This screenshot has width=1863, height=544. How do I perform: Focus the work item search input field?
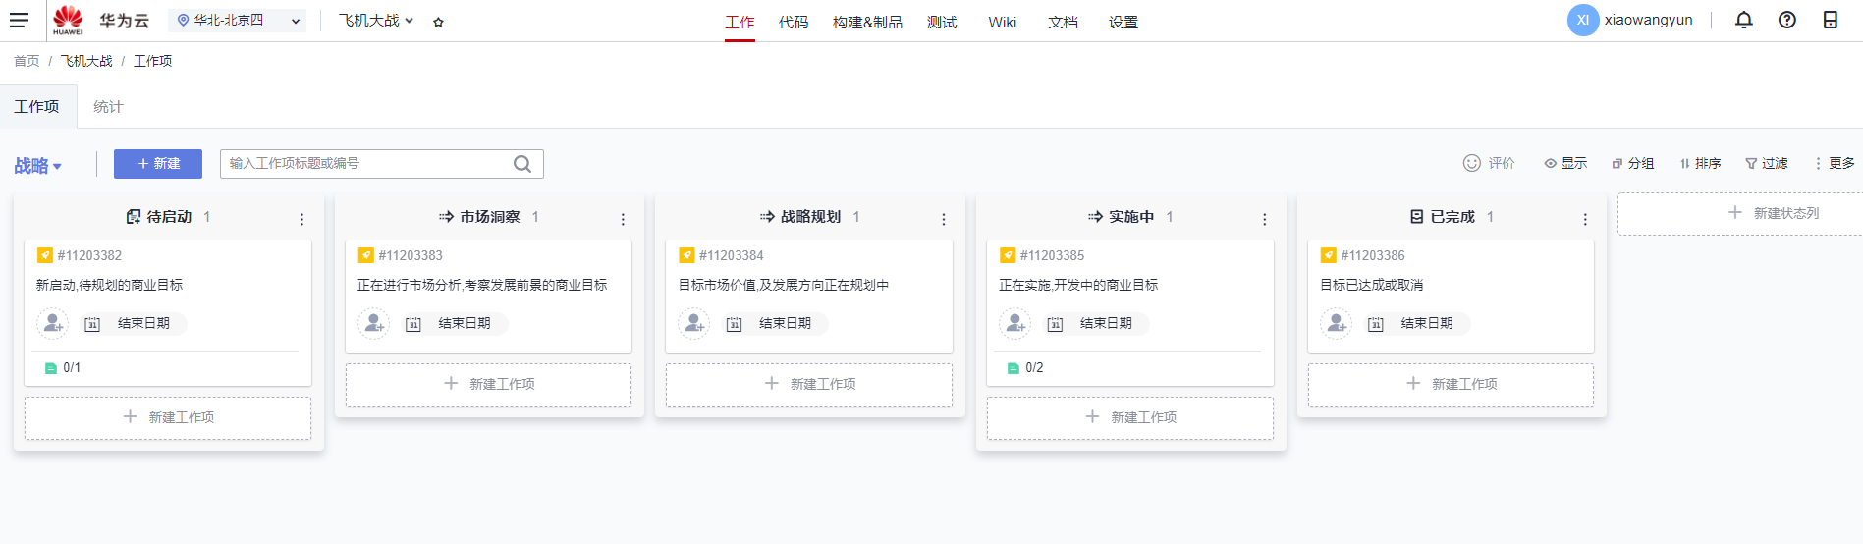click(x=363, y=163)
